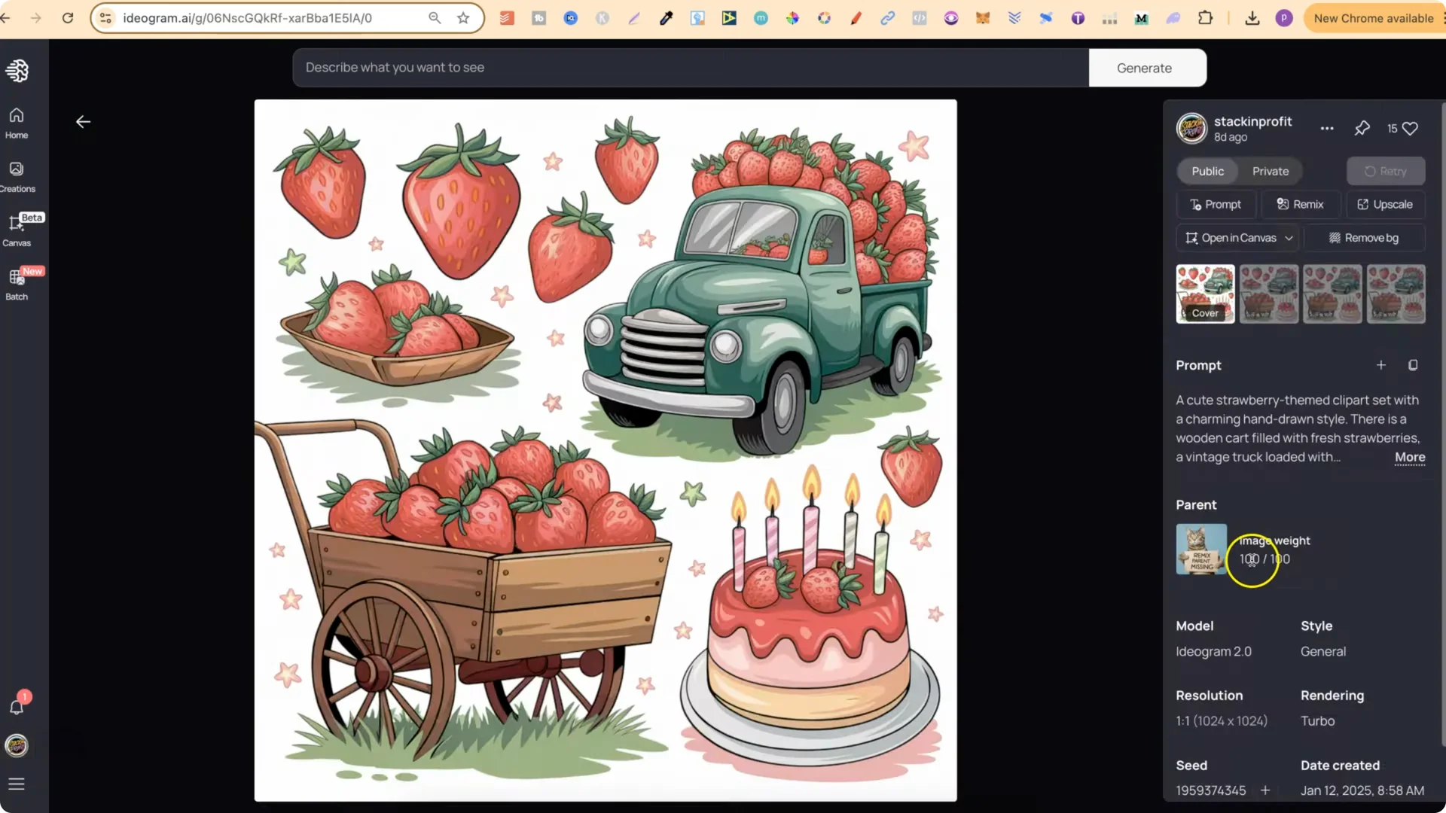Open the three-dot options menu
The width and height of the screenshot is (1446, 813).
coord(1327,129)
